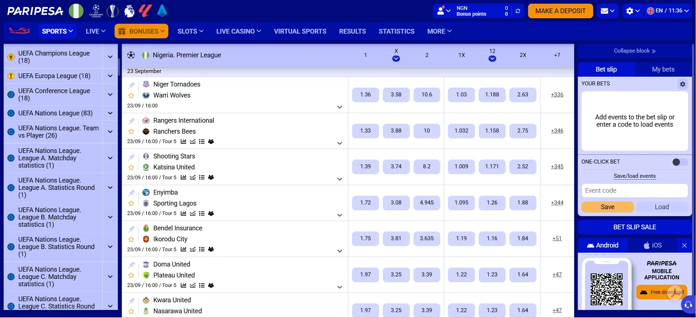Open bet slip settings gear

pos(682,84)
